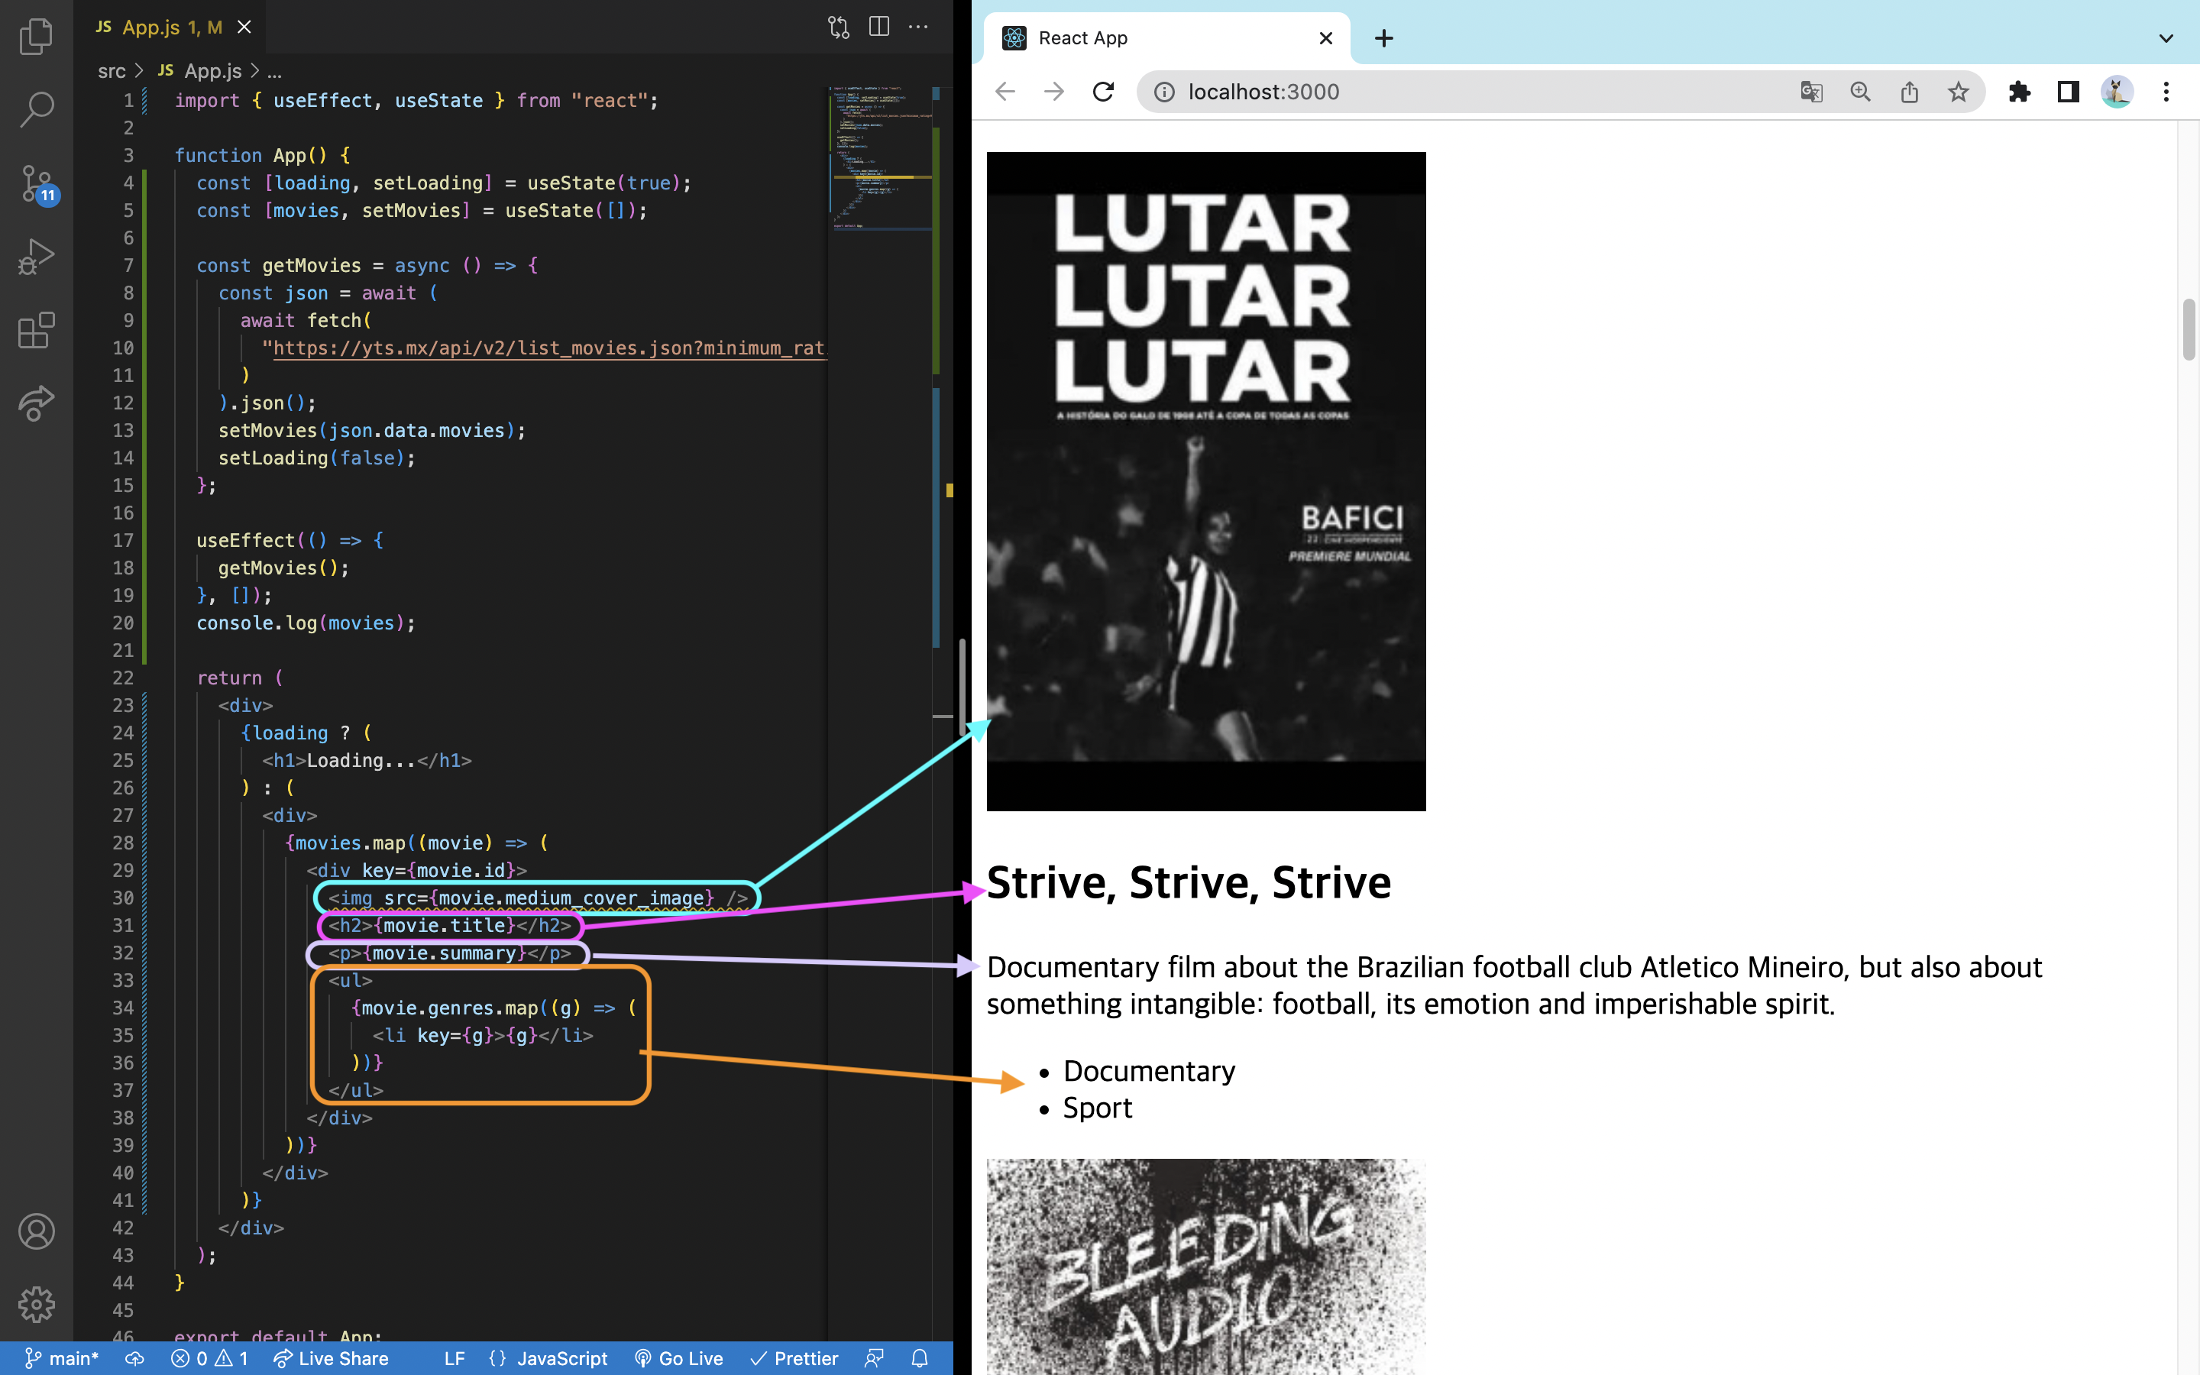Screen dimensions: 2200x1375
Task: Click LF line ending in status bar
Action: click(455, 1357)
